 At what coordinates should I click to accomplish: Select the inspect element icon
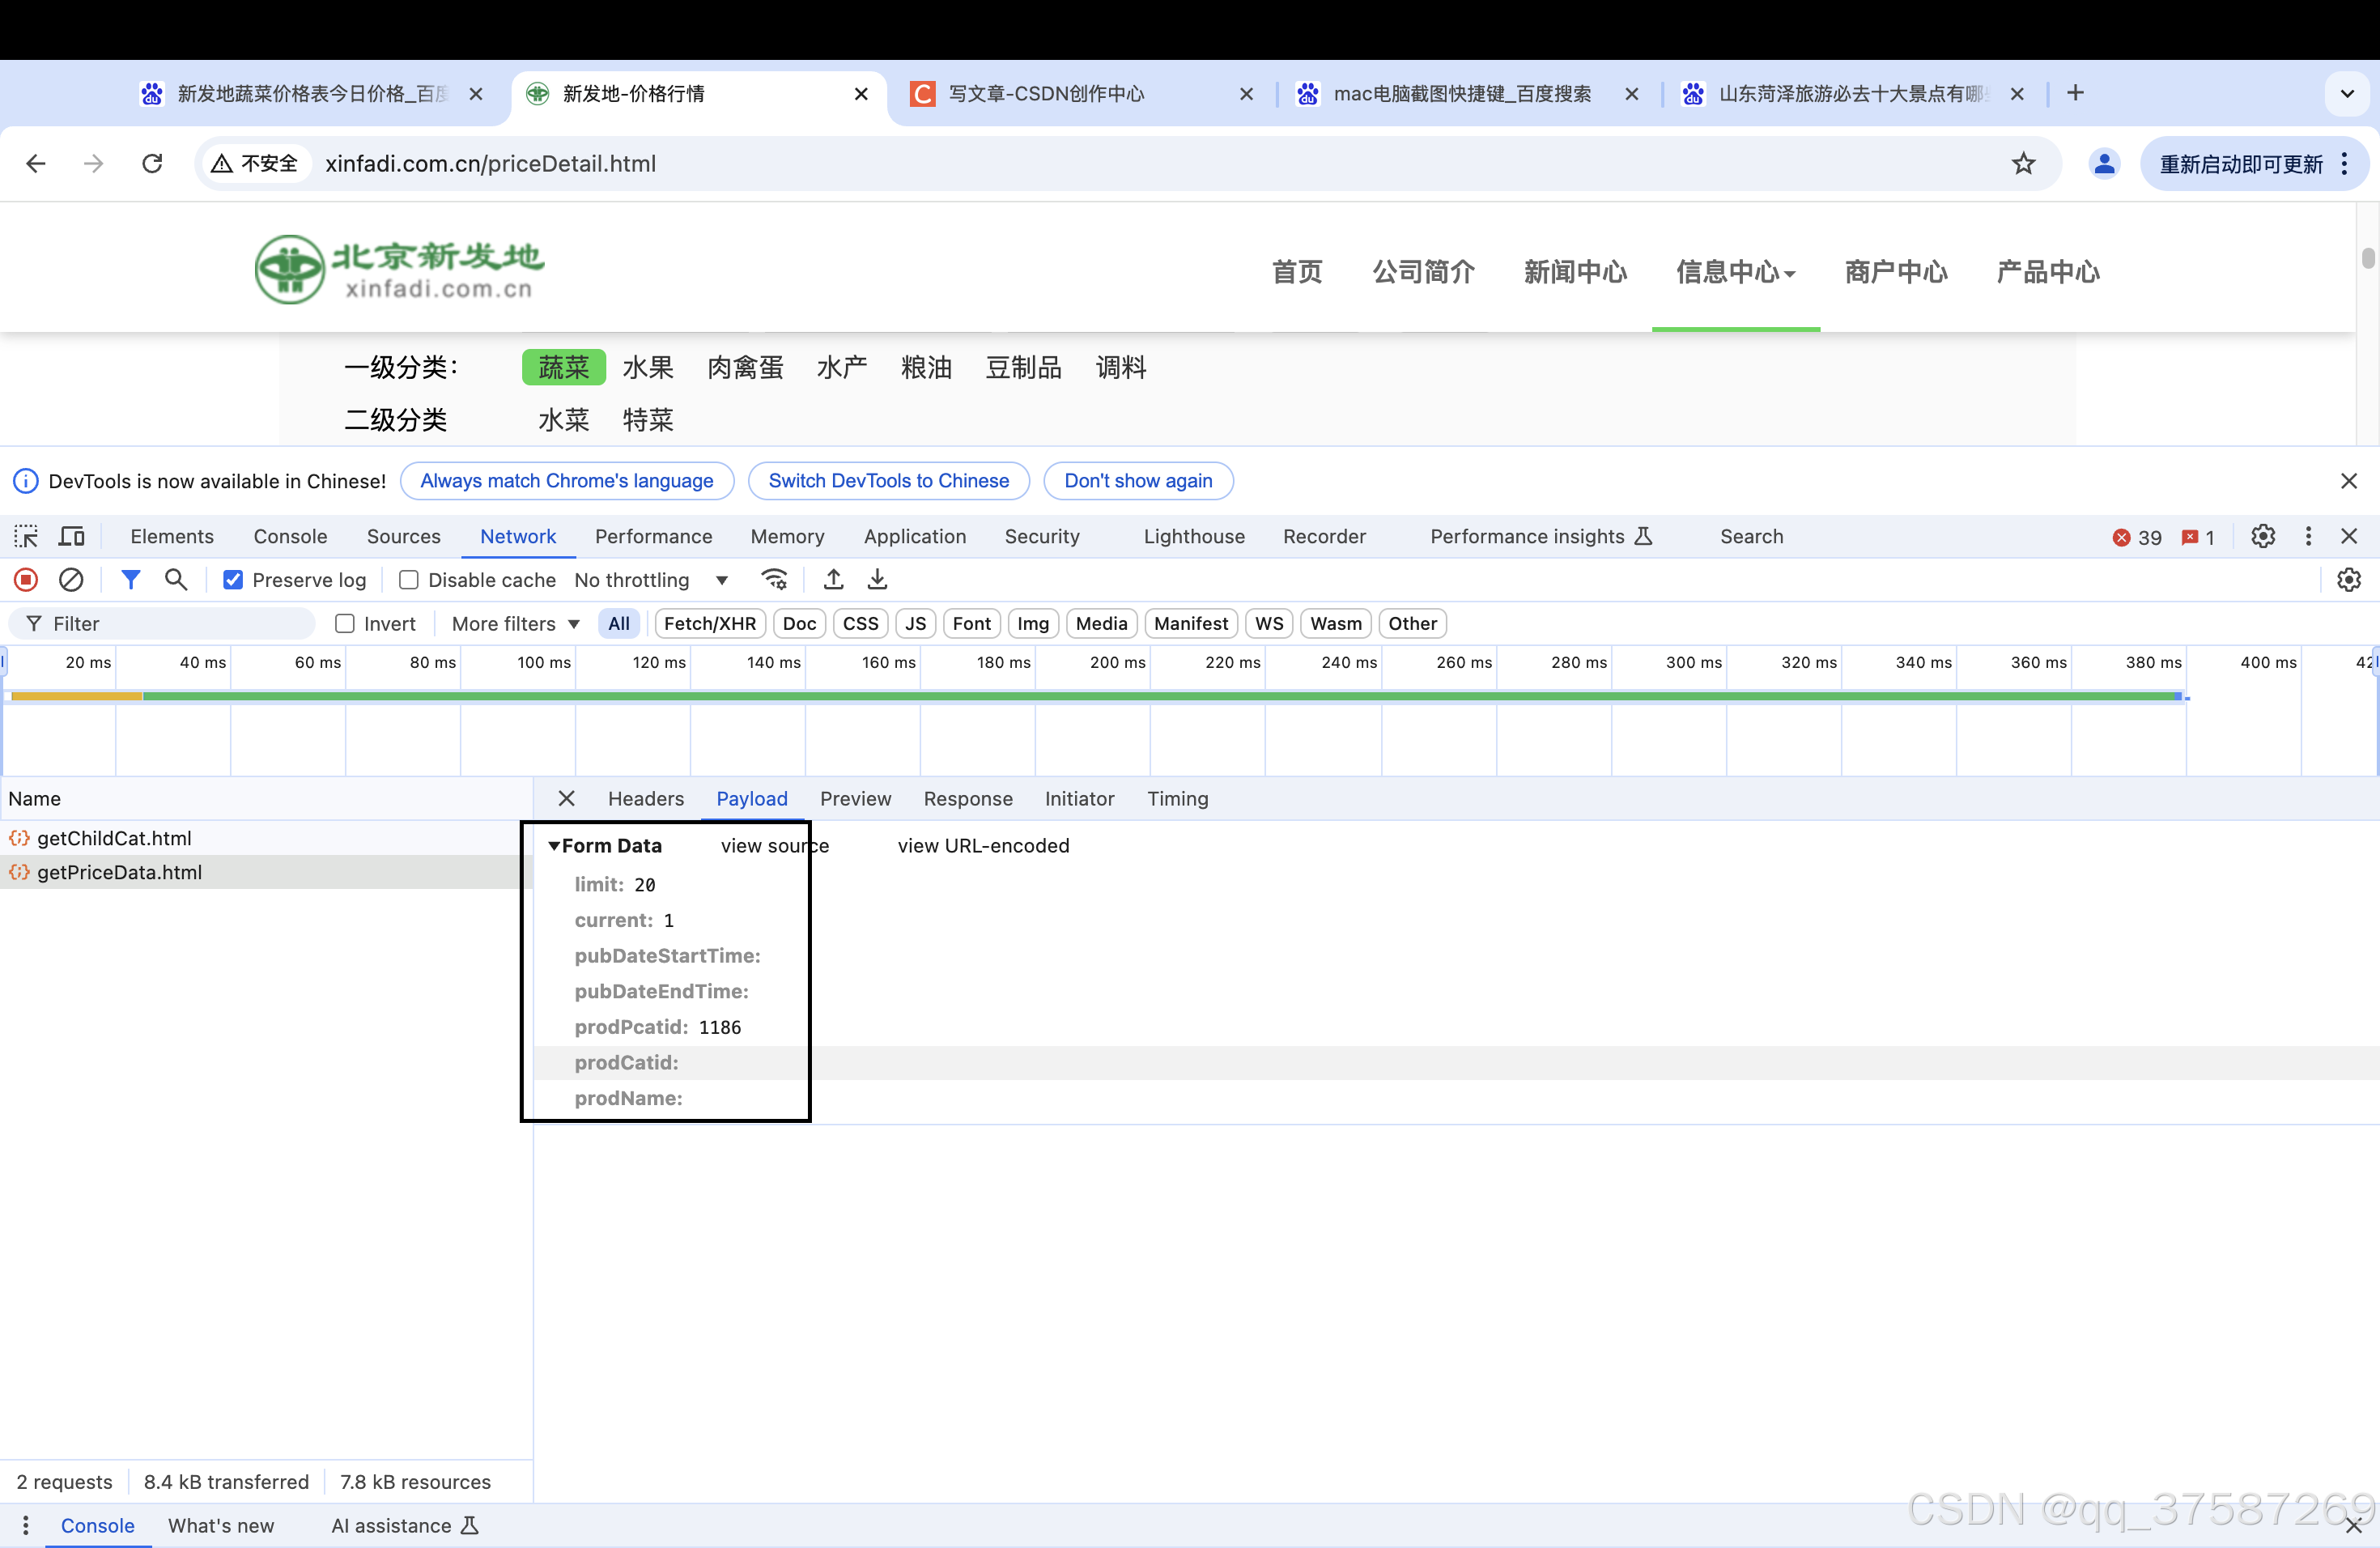click(x=26, y=537)
